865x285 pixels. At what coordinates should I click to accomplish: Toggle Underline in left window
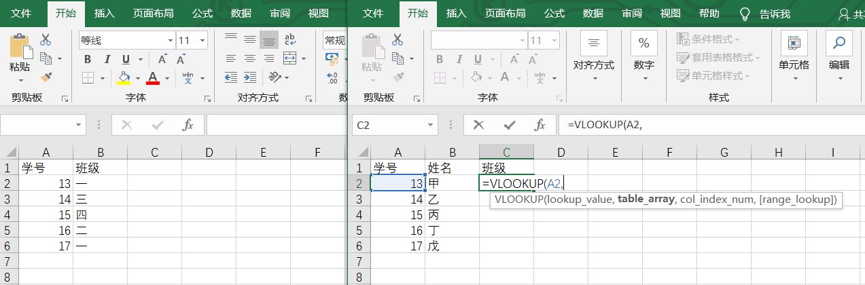click(125, 59)
